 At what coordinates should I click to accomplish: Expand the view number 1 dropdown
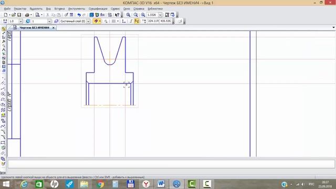tap(49, 21)
